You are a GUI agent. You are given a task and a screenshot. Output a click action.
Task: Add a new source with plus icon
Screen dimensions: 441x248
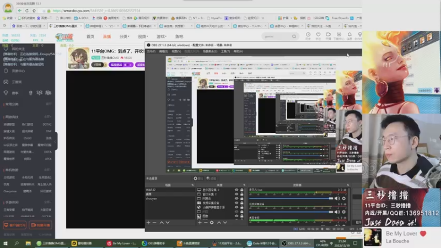point(200,223)
